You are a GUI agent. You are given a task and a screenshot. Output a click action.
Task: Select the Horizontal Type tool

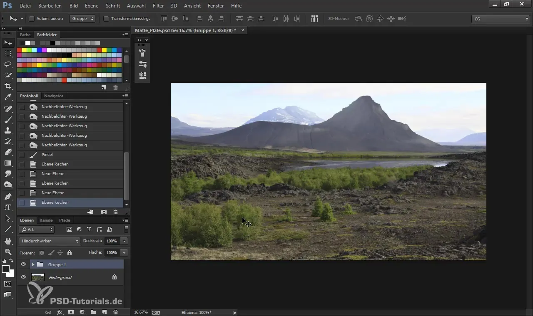(x=8, y=207)
